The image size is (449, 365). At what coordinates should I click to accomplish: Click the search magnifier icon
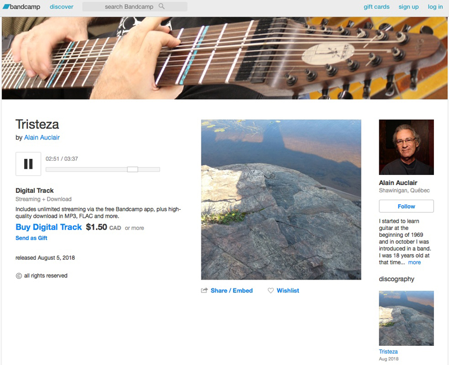click(162, 6)
